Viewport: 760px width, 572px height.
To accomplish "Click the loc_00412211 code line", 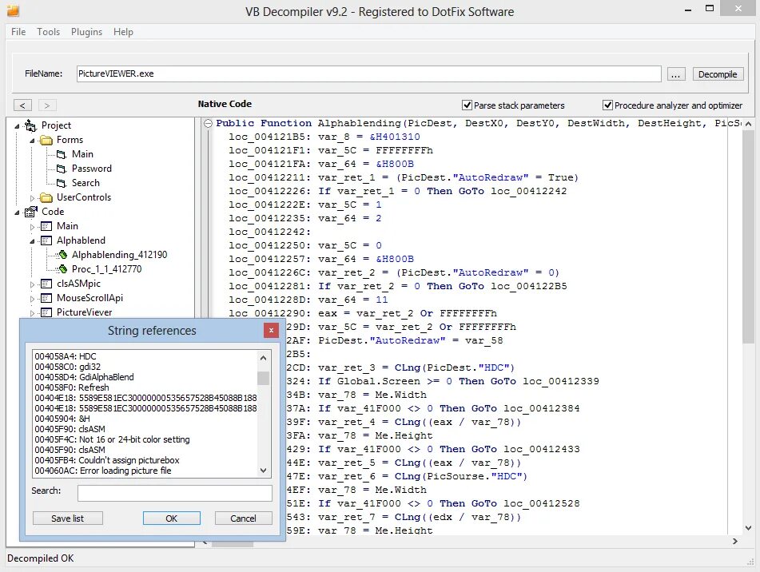I will (x=404, y=177).
